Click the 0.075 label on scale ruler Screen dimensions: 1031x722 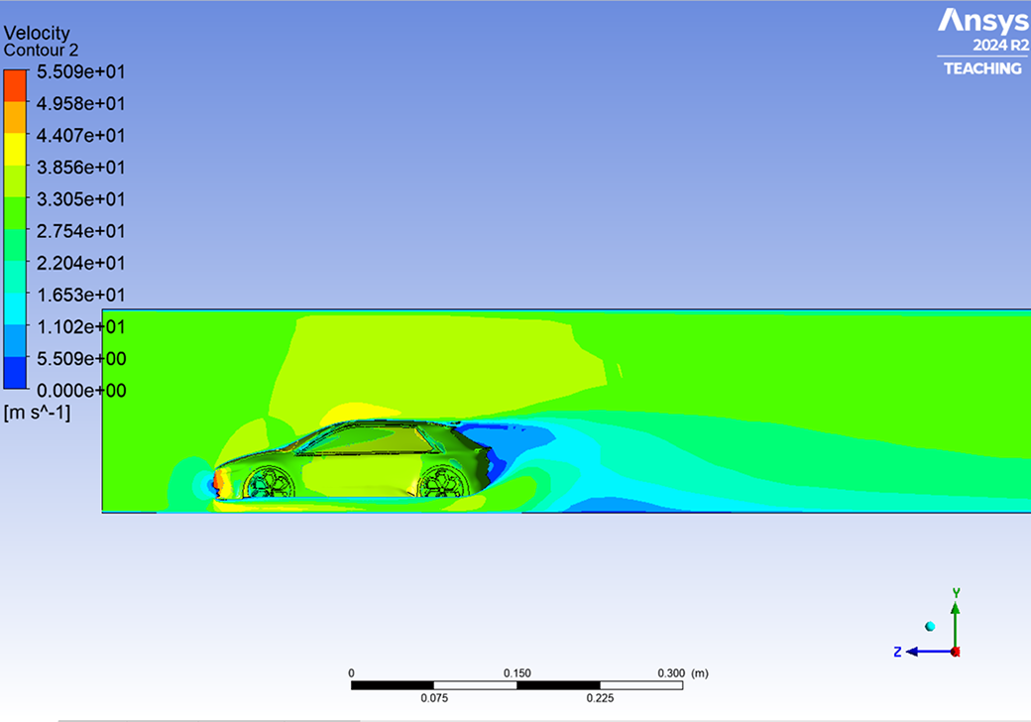[434, 698]
